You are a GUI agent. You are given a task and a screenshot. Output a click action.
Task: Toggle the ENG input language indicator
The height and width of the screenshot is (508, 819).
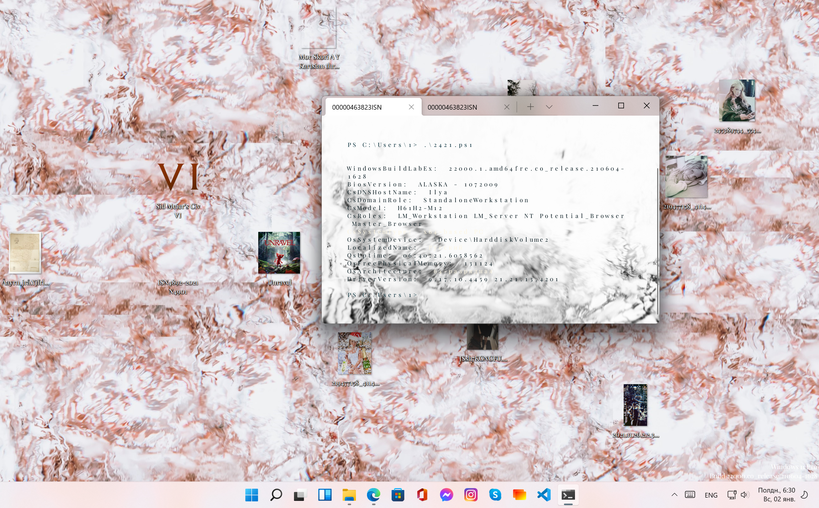(x=711, y=495)
